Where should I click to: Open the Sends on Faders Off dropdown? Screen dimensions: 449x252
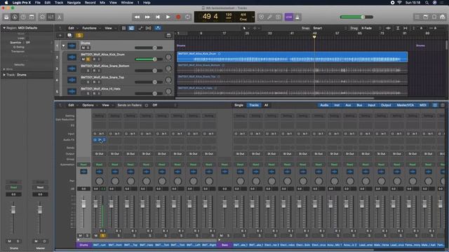(x=164, y=105)
